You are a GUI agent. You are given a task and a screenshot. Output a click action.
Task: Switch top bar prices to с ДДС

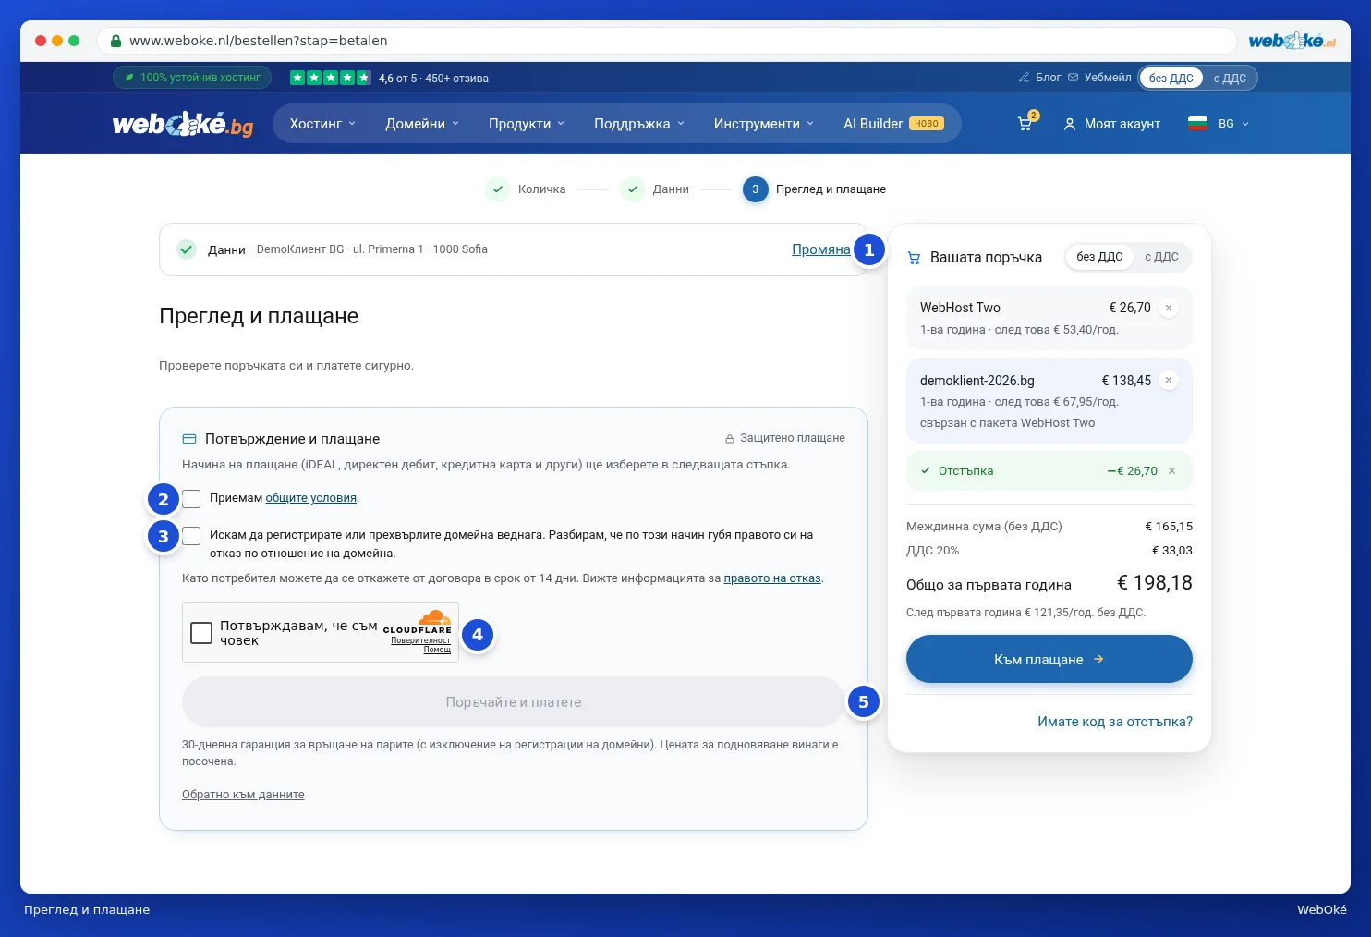pos(1230,78)
